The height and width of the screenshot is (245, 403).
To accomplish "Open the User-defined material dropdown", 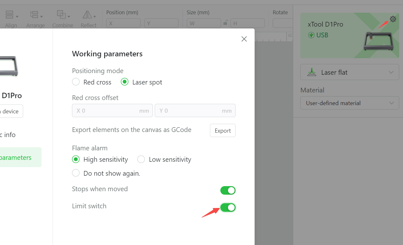I will (x=349, y=103).
